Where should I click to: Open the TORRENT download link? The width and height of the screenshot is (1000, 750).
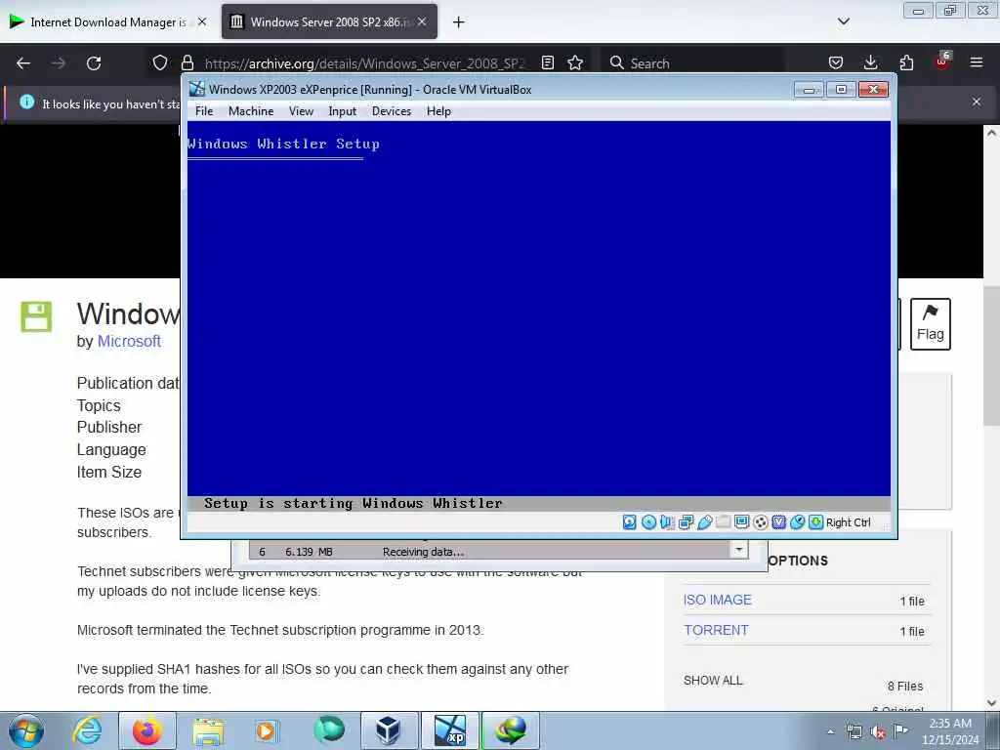tap(716, 630)
